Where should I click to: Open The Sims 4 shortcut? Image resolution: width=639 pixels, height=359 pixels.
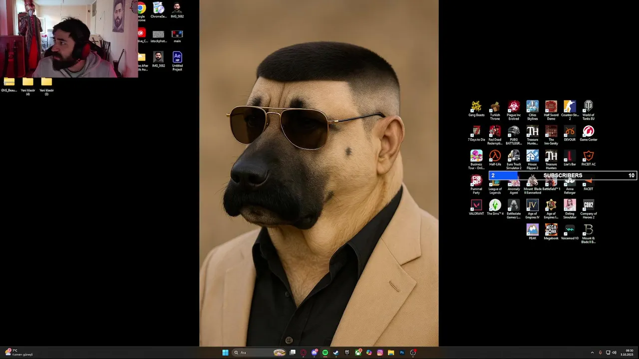click(x=495, y=207)
